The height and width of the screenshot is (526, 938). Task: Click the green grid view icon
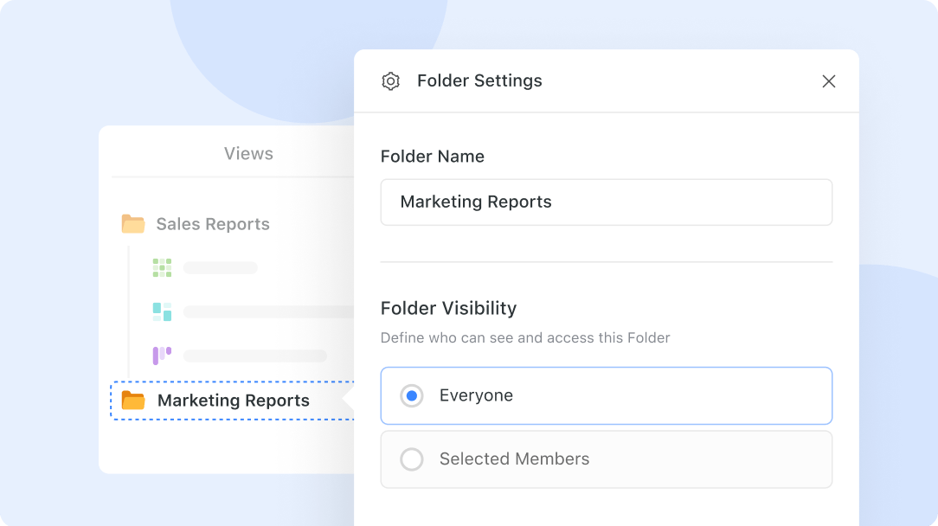[162, 267]
